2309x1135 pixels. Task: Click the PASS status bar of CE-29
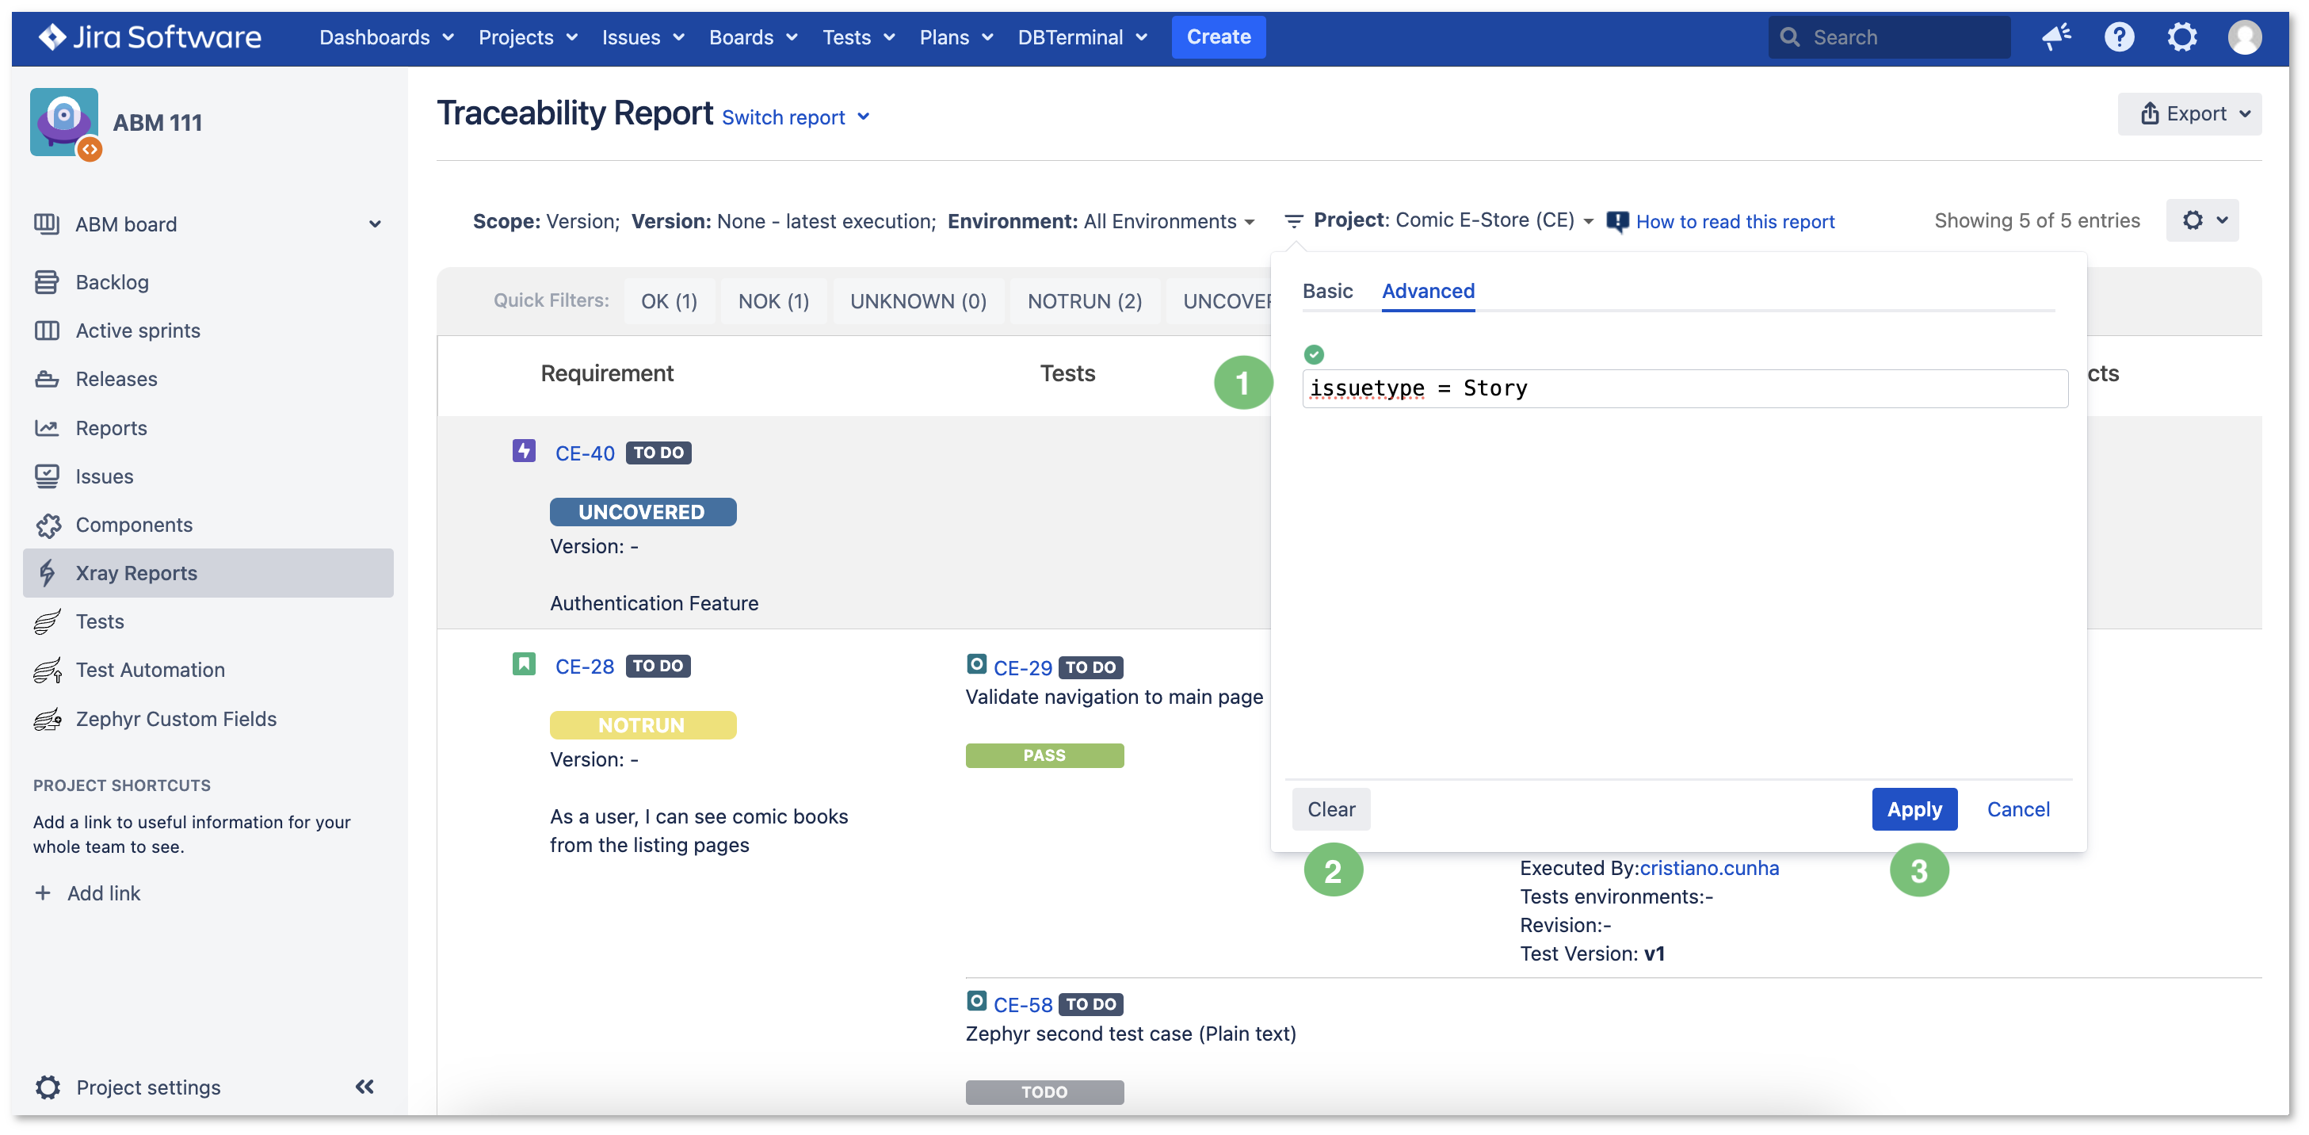pyautogui.click(x=1044, y=755)
